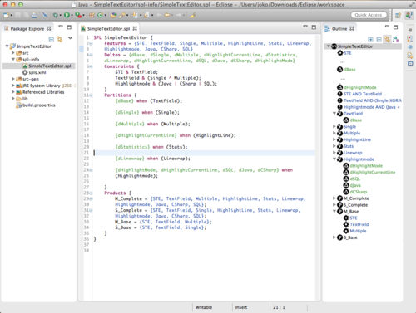Open the New wizard dropdown arrow
Viewport: 416px width, 313px height.
pyautogui.click(x=12, y=16)
